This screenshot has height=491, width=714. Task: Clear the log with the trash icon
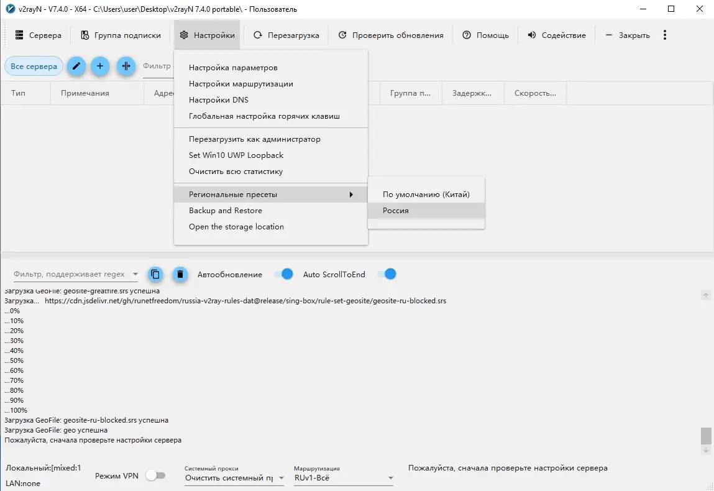180,274
